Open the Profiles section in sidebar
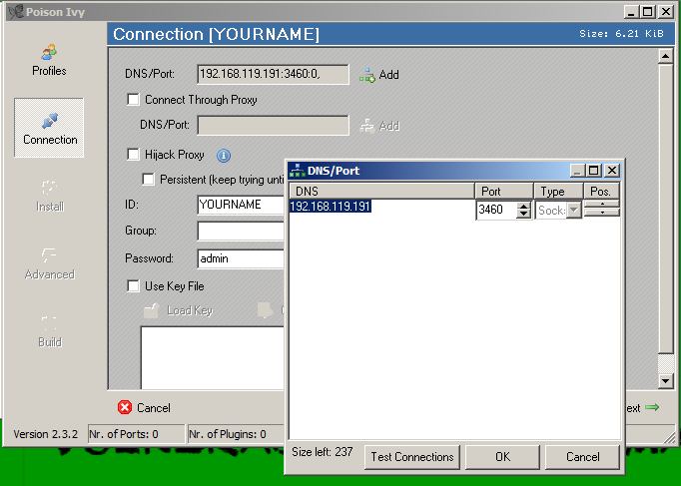Viewport: 681px width, 486px height. (x=49, y=60)
